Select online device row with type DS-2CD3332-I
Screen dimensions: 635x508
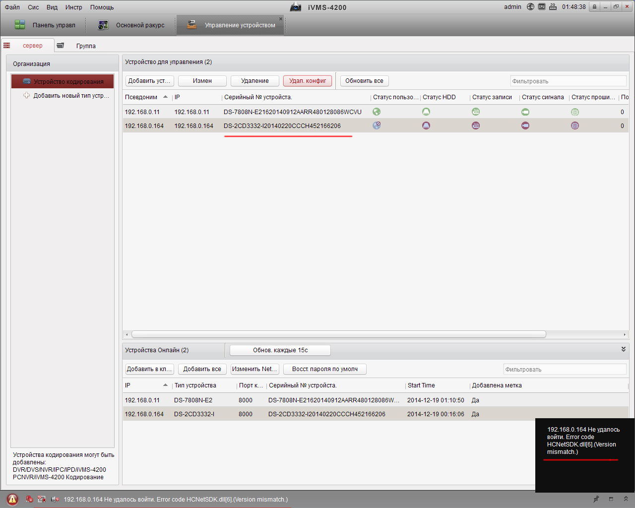coord(376,414)
